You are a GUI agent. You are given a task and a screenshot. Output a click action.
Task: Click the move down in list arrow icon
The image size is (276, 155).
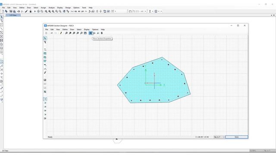pos(100,11)
